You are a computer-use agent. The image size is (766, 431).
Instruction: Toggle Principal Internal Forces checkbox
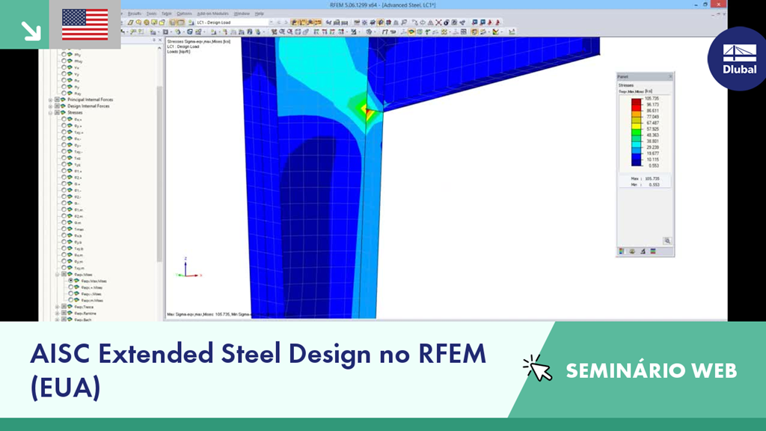pyautogui.click(x=57, y=100)
